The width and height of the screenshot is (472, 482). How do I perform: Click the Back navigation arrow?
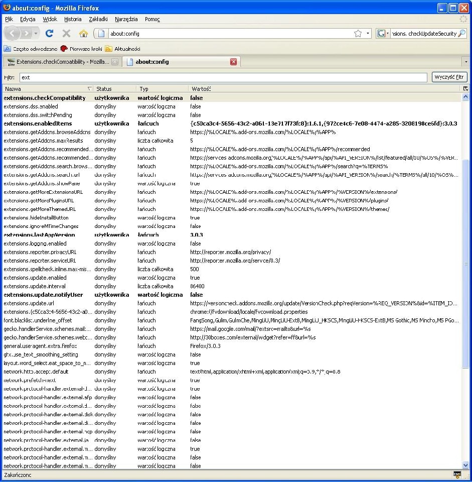(13, 34)
